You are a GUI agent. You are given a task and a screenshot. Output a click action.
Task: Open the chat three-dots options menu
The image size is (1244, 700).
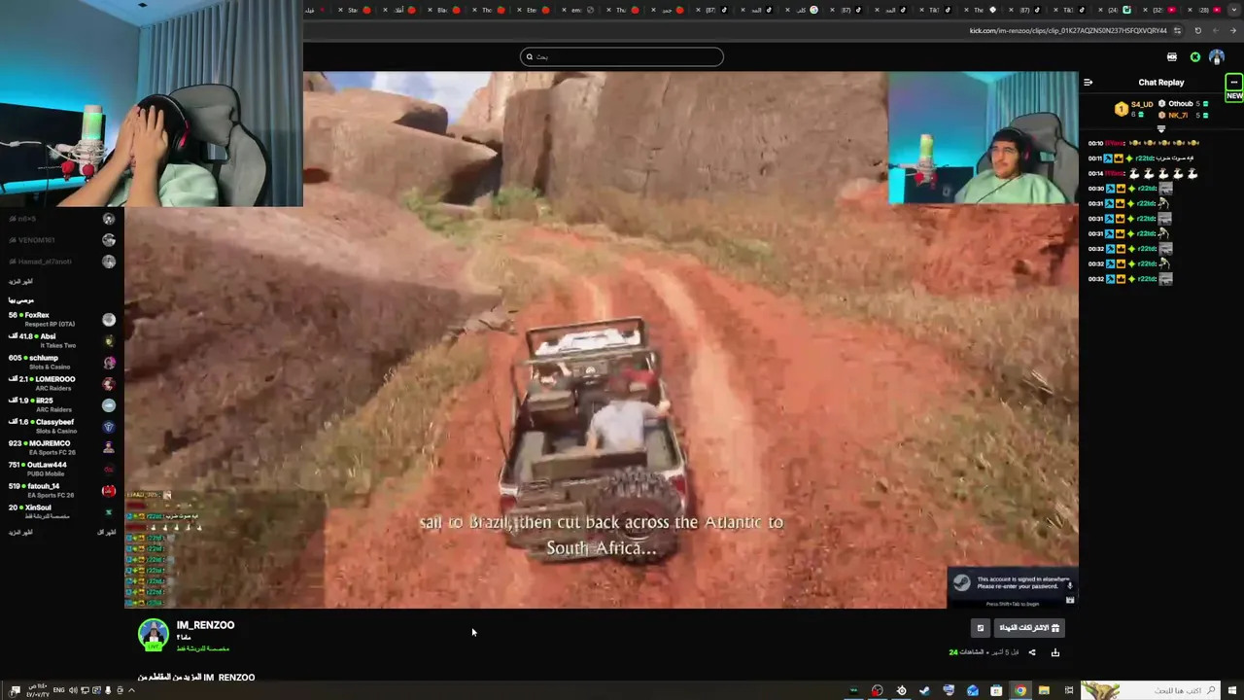(1233, 83)
